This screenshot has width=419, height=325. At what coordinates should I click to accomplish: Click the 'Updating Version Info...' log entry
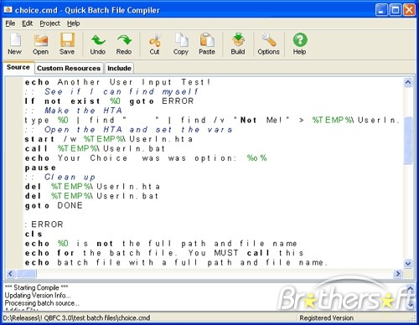[38, 295]
